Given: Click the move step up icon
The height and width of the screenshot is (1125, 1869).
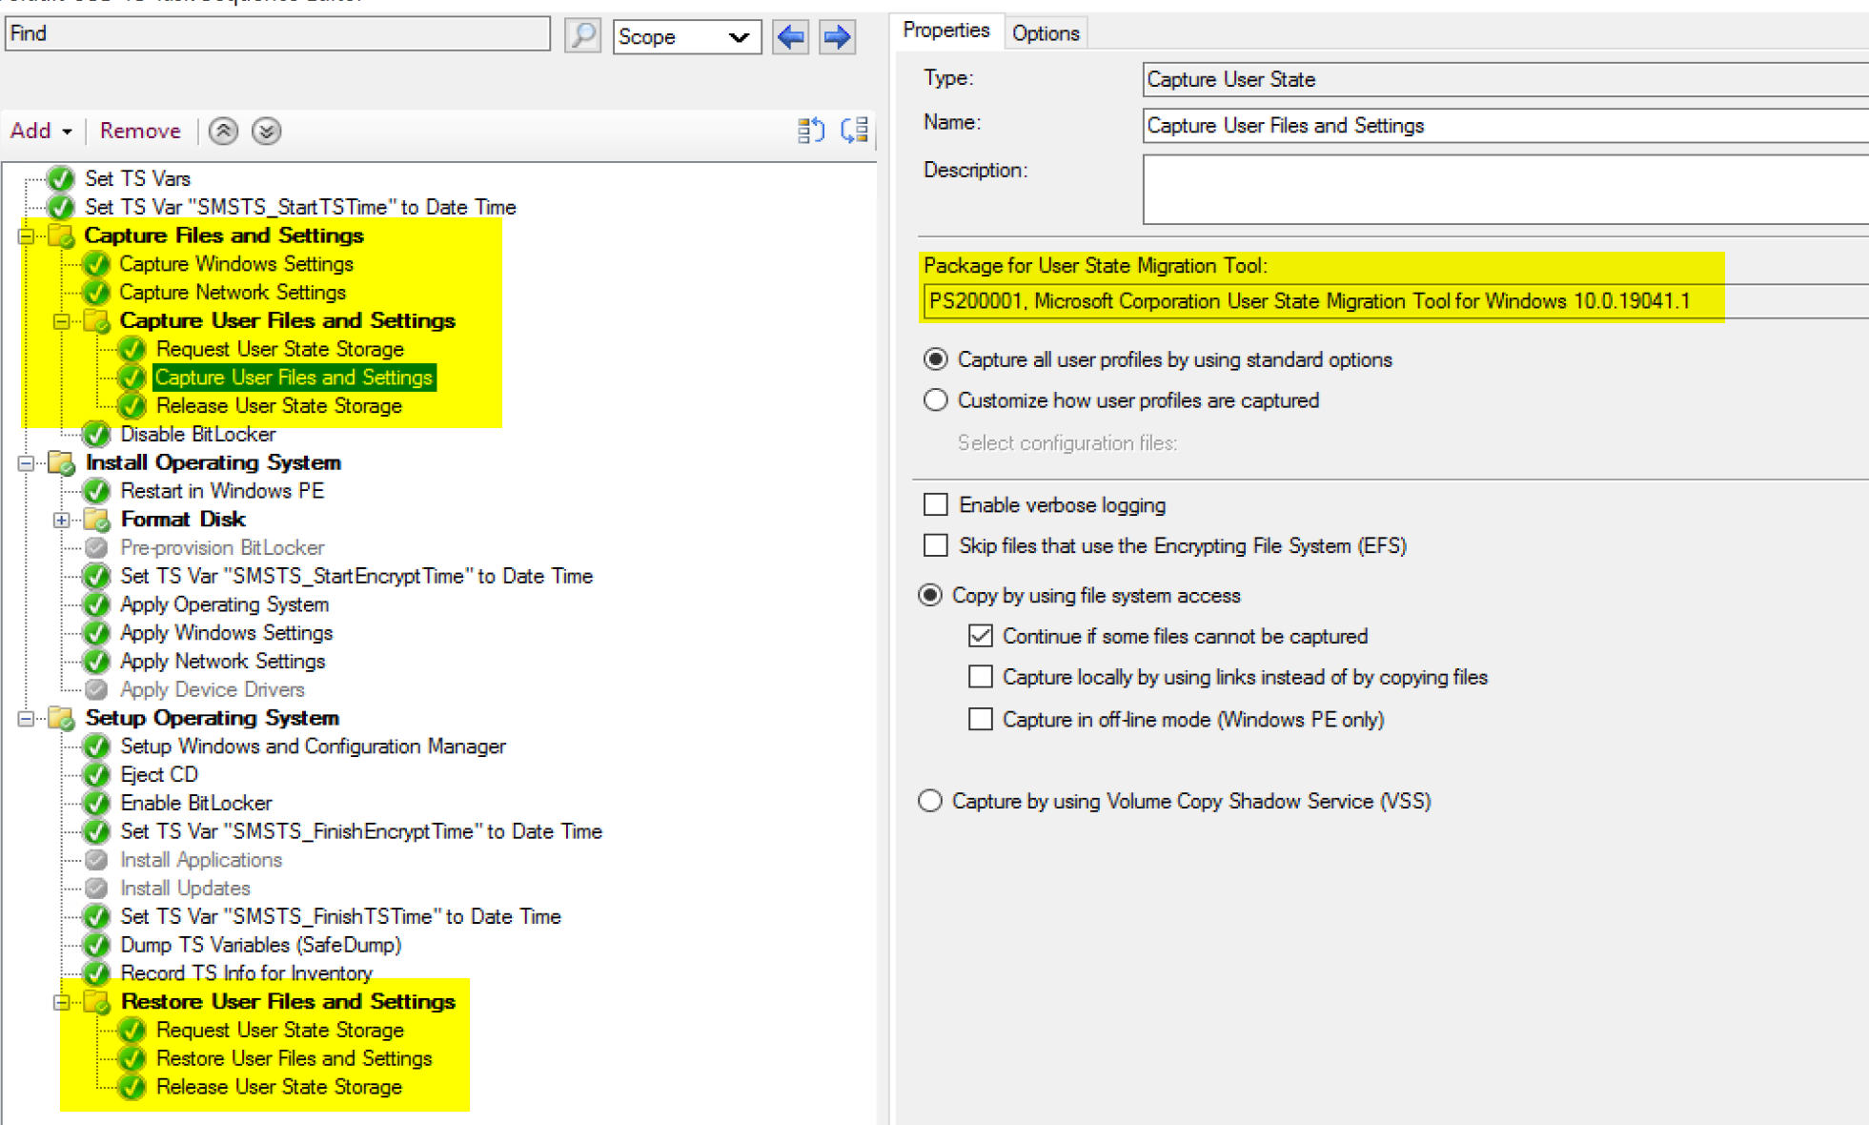Looking at the screenshot, I should [223, 131].
